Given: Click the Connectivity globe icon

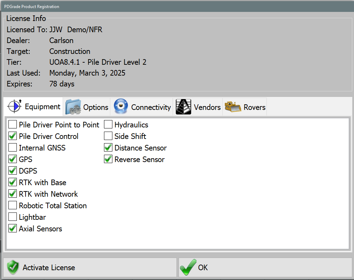Looking at the screenshot, I should point(121,106).
